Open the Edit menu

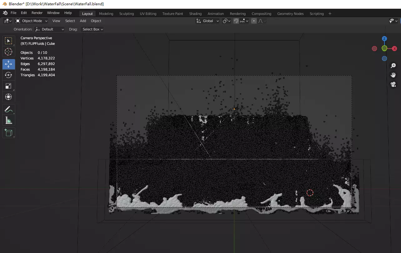(x=24, y=13)
